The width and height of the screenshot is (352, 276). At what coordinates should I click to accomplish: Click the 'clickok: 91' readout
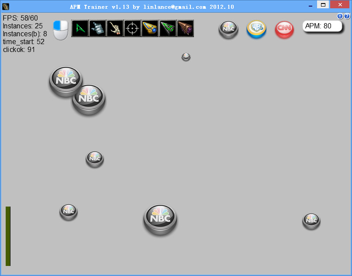coord(19,49)
